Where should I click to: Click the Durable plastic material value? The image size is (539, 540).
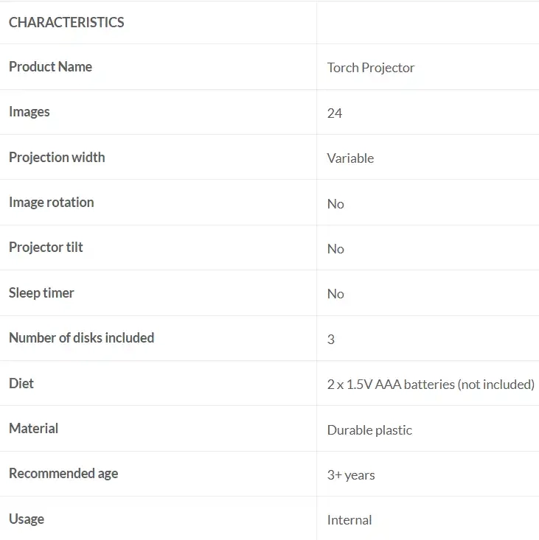click(x=369, y=430)
